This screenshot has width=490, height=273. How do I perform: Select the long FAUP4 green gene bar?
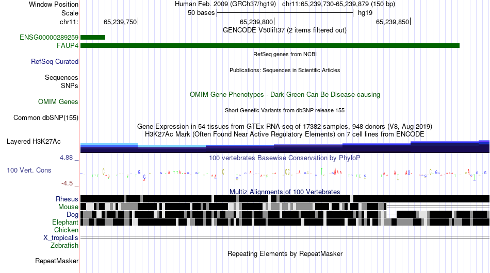(270, 45)
